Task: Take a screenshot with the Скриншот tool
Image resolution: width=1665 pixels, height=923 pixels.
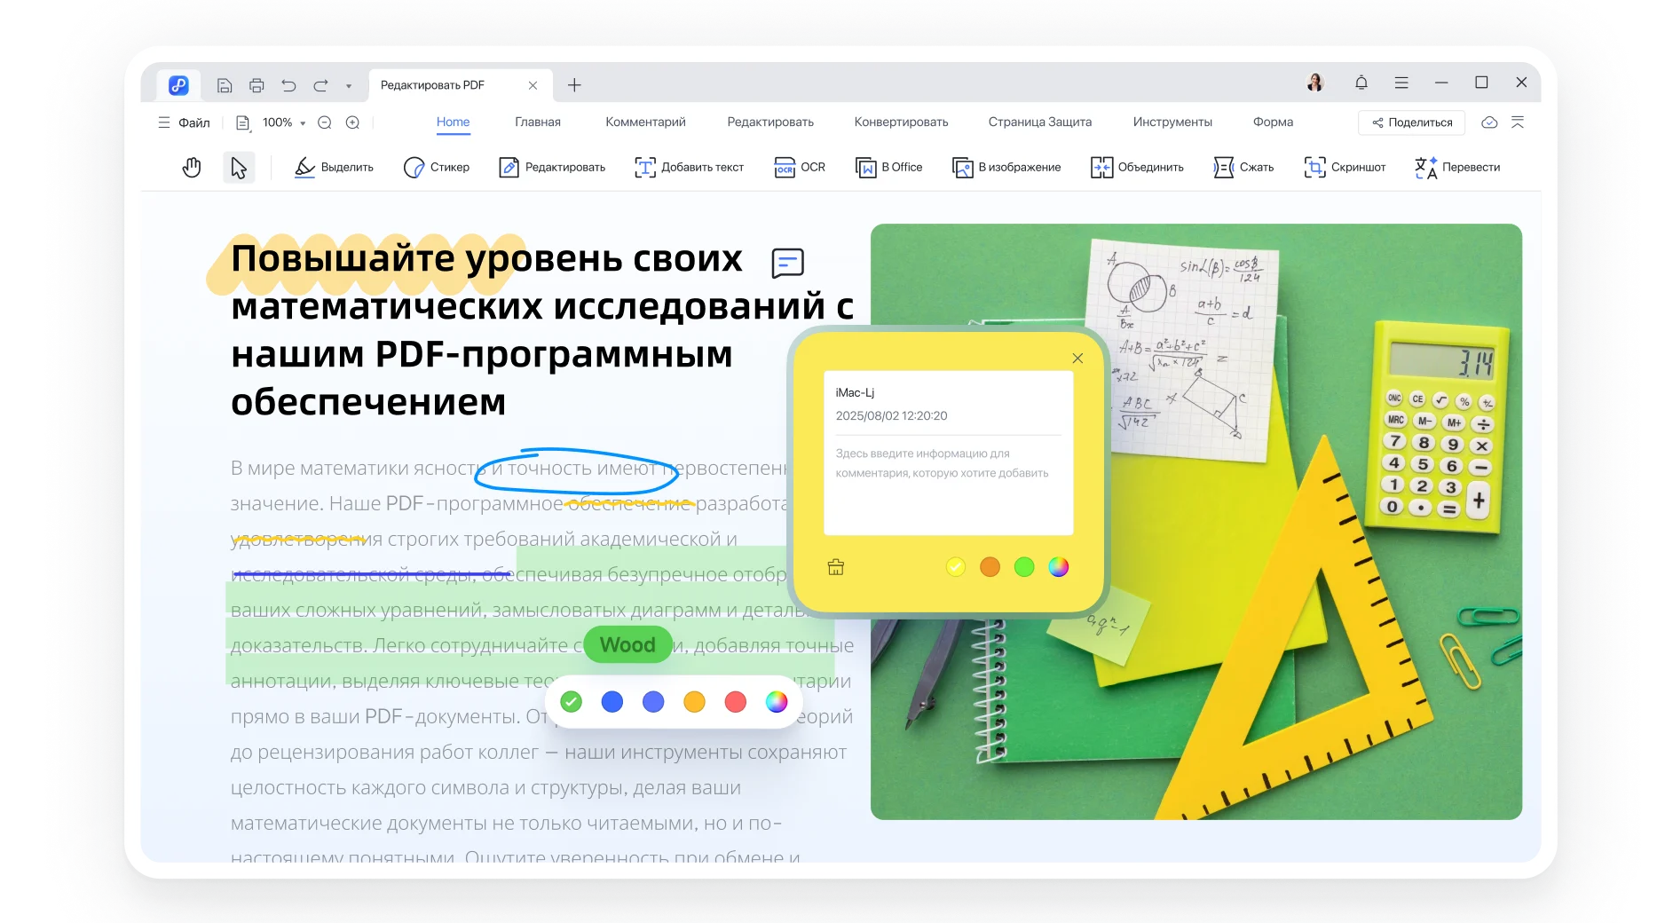Action: [x=1345, y=167]
